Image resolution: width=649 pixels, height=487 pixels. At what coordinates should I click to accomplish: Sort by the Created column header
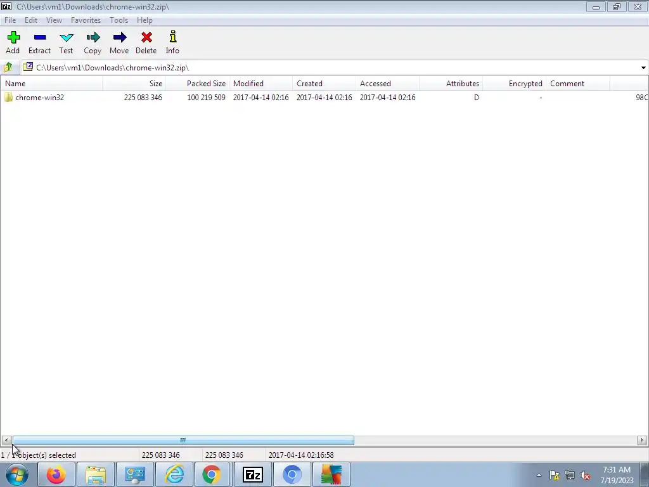(324, 83)
